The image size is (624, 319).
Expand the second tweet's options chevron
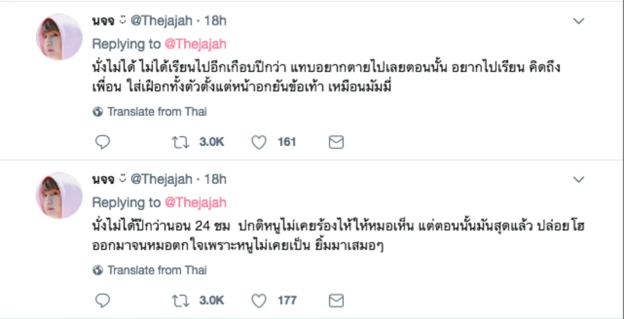point(578,180)
